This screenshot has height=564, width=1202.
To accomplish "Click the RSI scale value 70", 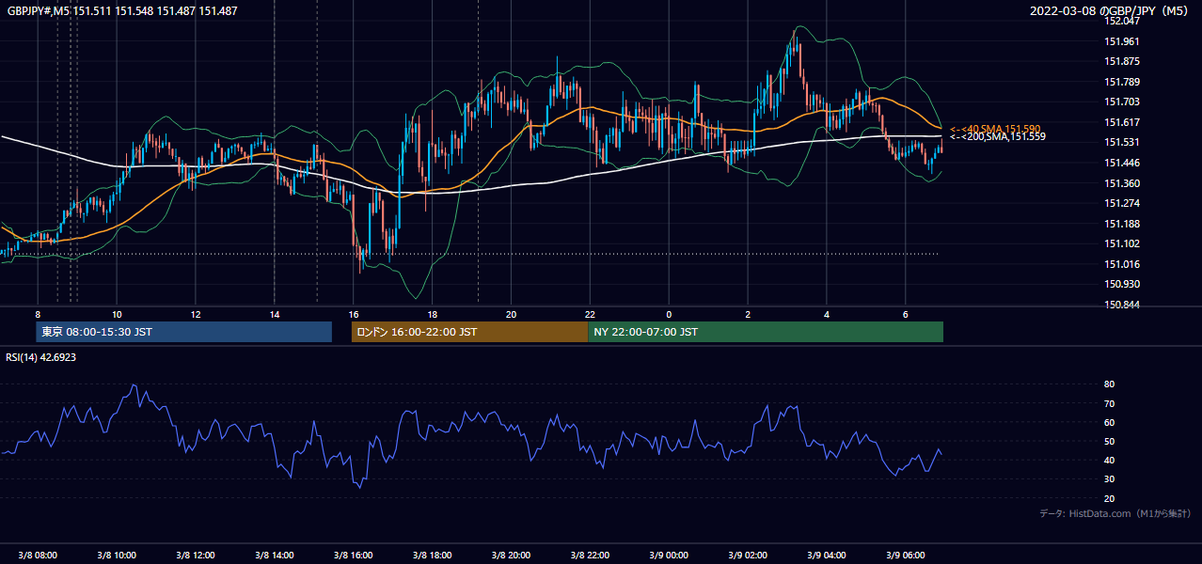I will 1109,404.
